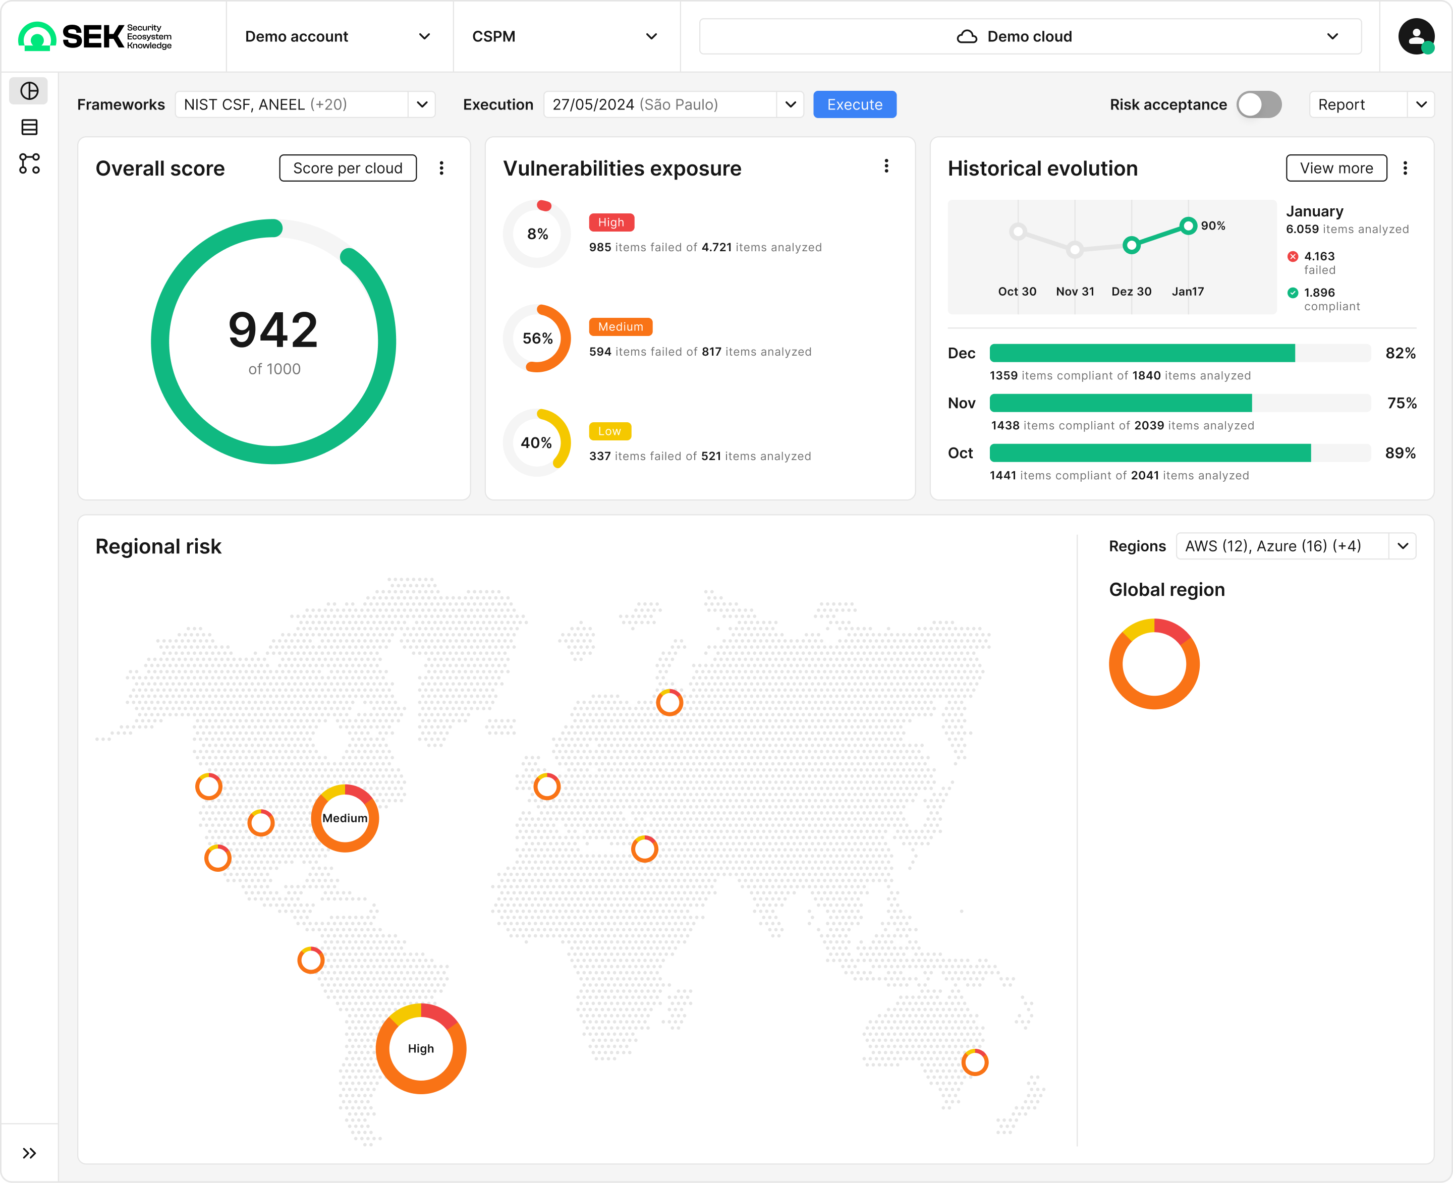Expand the Demo cloud selector
1453x1183 pixels.
(1030, 37)
